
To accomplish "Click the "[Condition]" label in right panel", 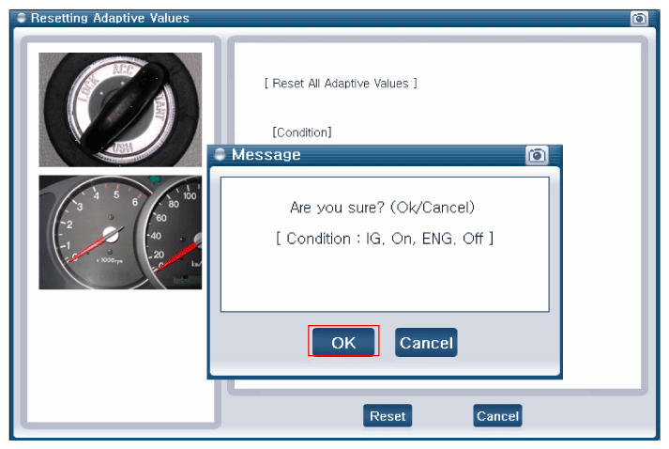I will pyautogui.click(x=301, y=132).
